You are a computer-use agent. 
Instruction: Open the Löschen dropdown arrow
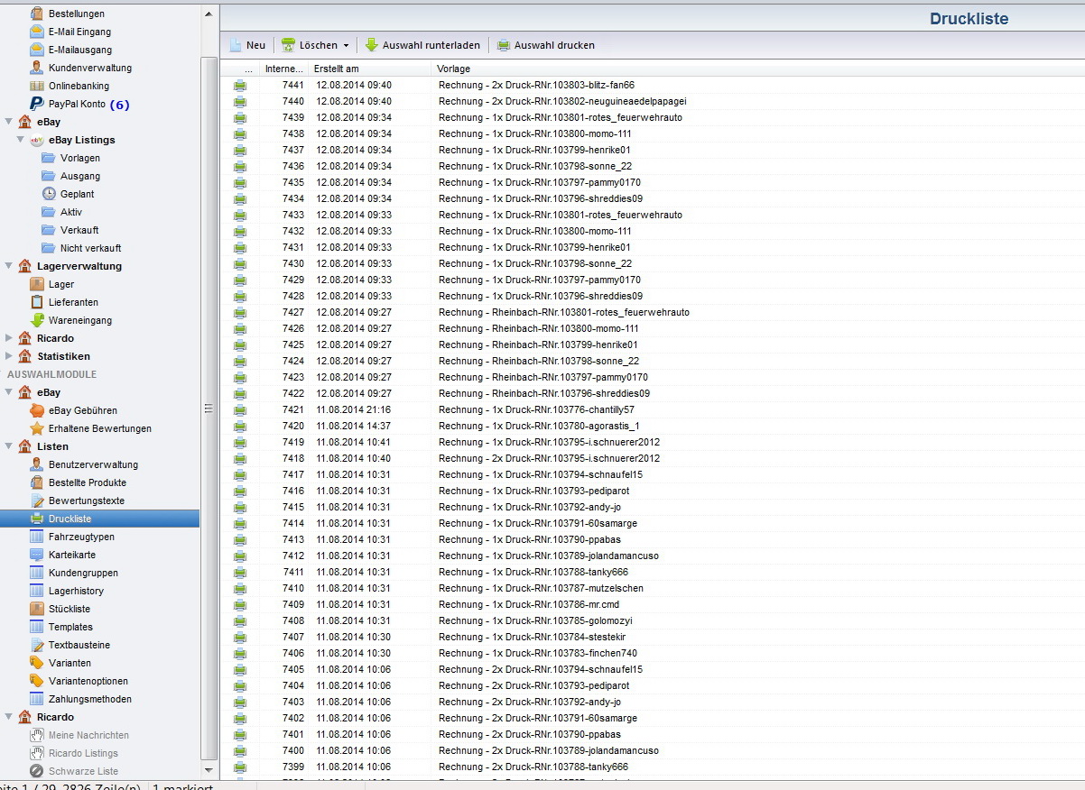point(346,45)
